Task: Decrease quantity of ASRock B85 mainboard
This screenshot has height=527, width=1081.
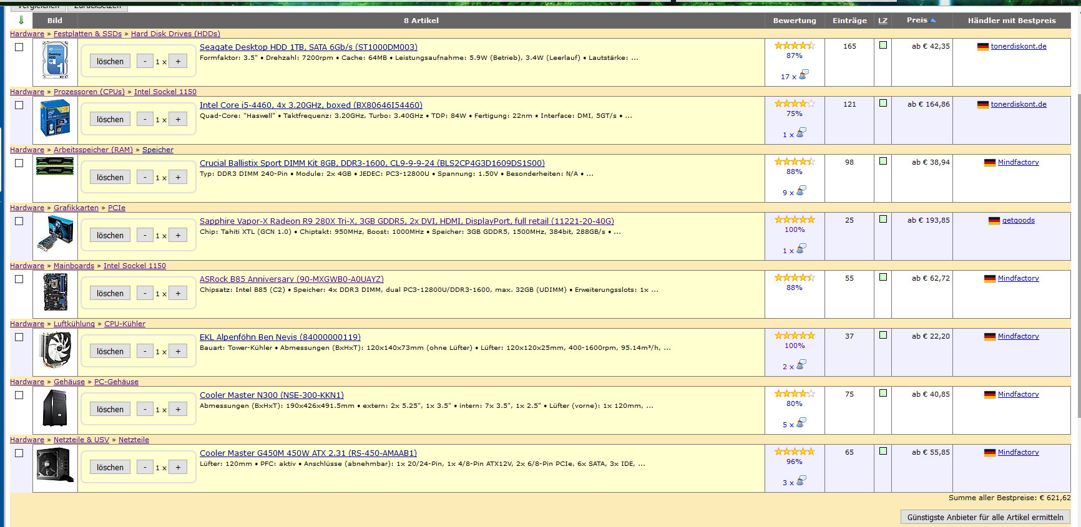Action: [145, 293]
